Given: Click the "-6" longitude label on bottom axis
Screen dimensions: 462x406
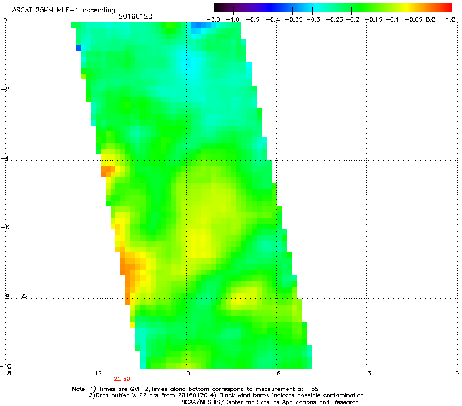Looking at the screenshot, I should (276, 374).
